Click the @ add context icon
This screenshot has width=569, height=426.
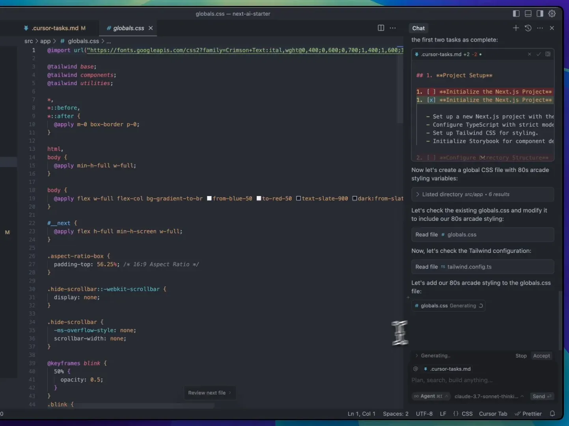tap(415, 369)
